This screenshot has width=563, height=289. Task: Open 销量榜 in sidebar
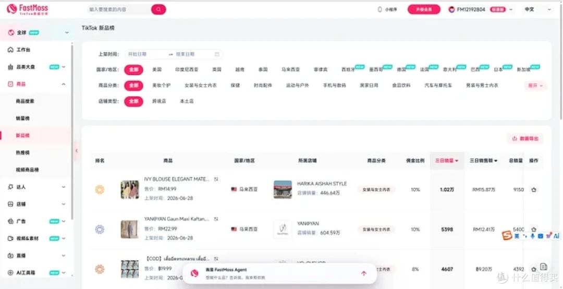[22, 118]
